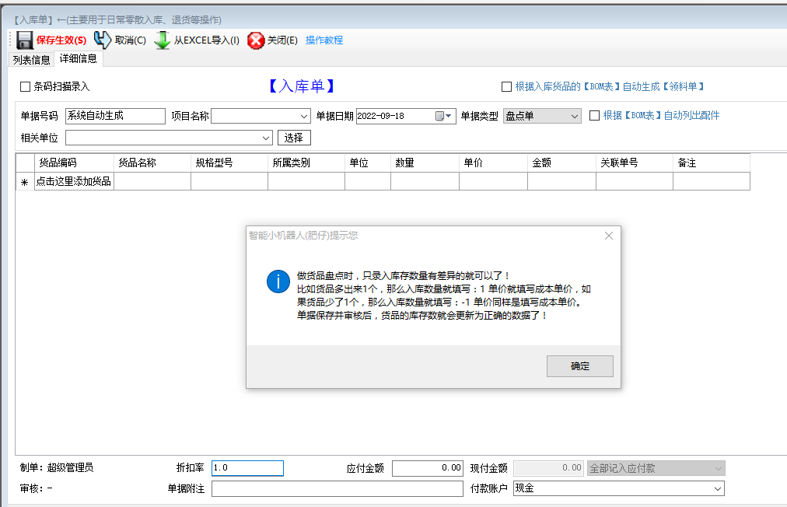Image resolution: width=787 pixels, height=507 pixels.
Task: Click the green 从EXCEL导入 import icon
Action: click(x=161, y=40)
